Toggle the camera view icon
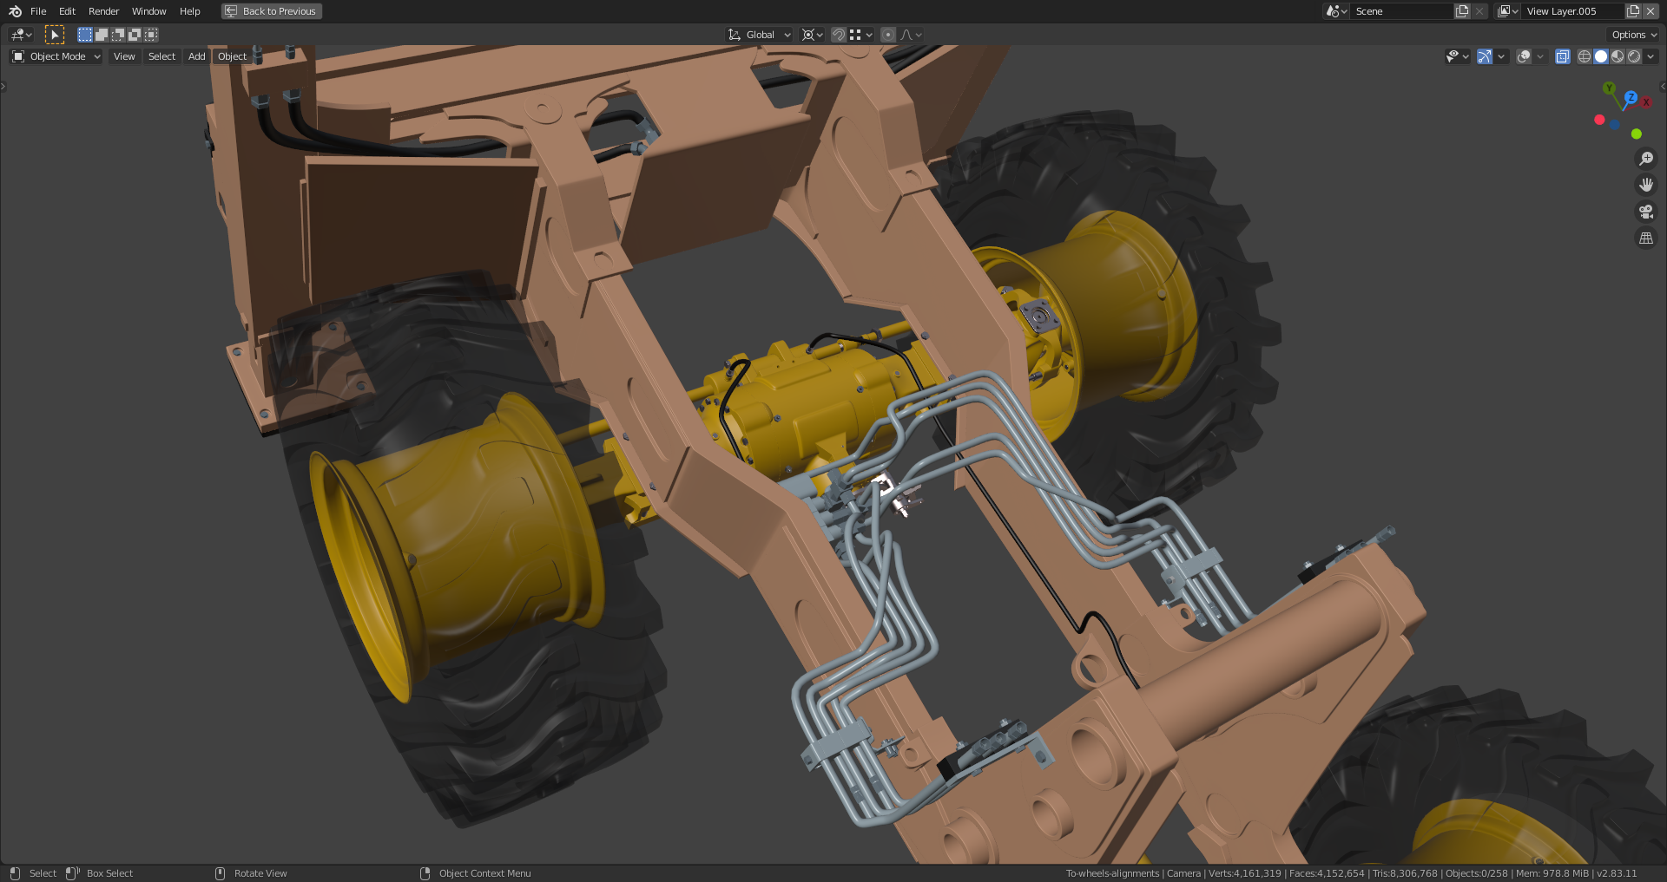The image size is (1667, 882). pos(1645,212)
